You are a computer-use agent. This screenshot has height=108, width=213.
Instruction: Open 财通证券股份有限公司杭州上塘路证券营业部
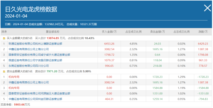point(35,44)
